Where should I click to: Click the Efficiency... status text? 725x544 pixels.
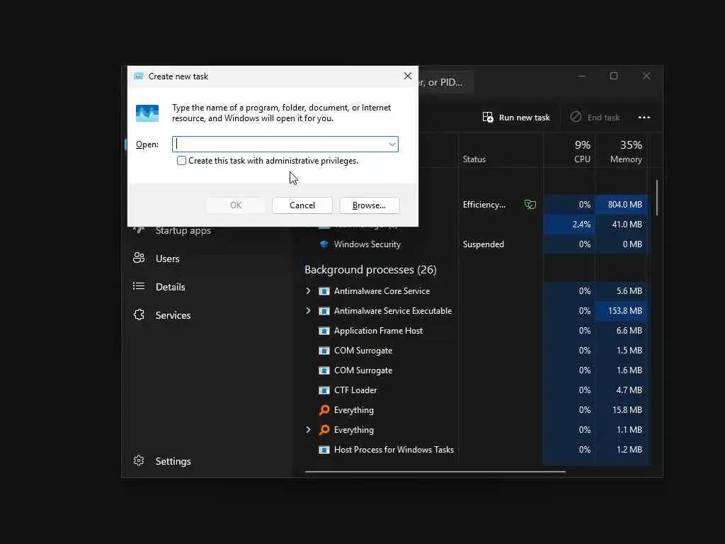pyautogui.click(x=484, y=205)
